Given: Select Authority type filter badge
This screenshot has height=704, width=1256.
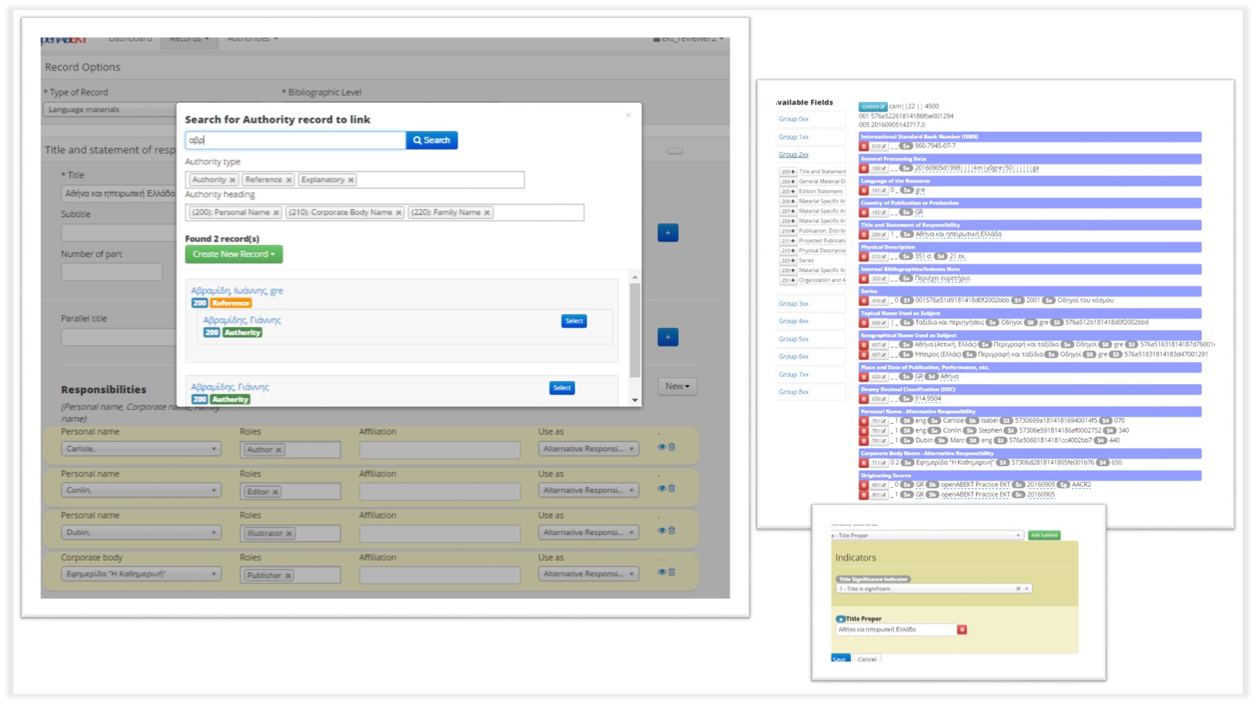Looking at the screenshot, I should click(211, 179).
